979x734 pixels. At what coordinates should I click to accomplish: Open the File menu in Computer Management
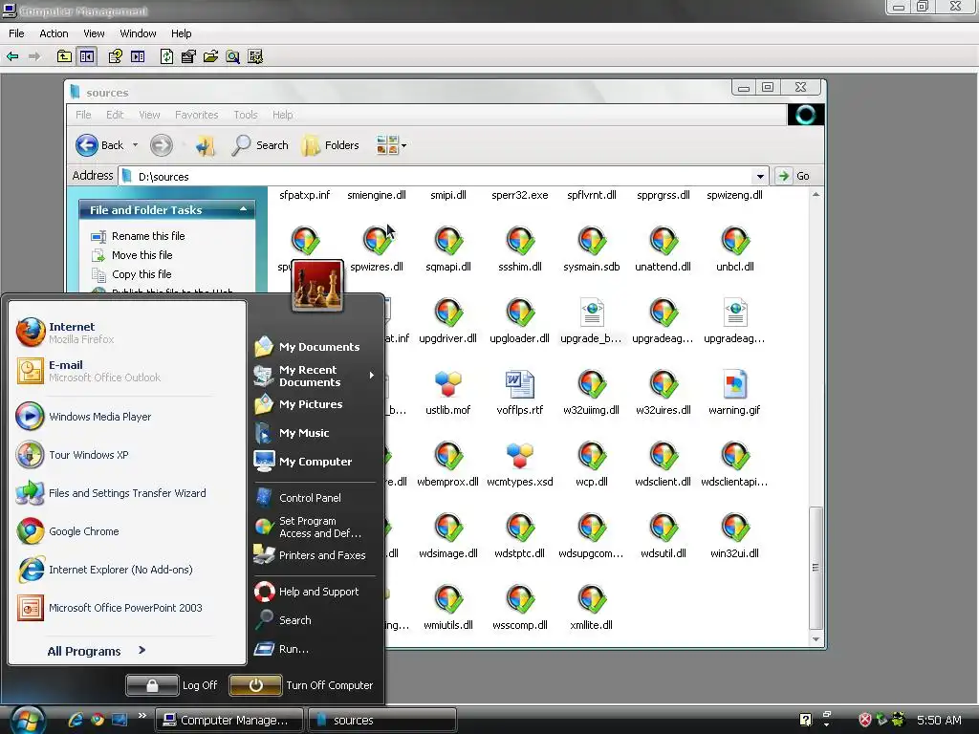[16, 33]
